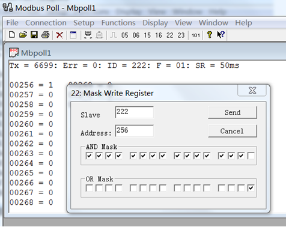Click the 101 toolbar button
286x227 pixels.
[x=196, y=35]
